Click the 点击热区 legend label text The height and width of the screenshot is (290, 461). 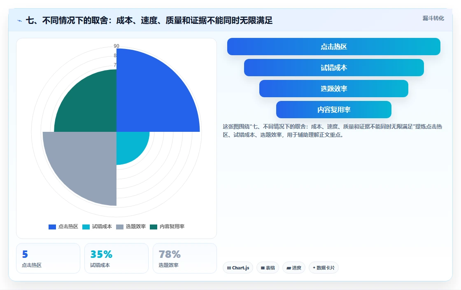coord(68,227)
